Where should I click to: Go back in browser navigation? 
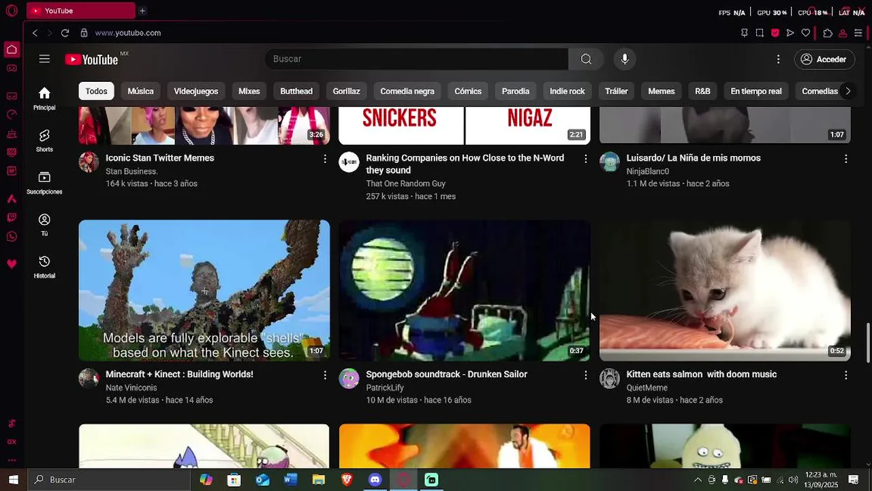tap(35, 33)
